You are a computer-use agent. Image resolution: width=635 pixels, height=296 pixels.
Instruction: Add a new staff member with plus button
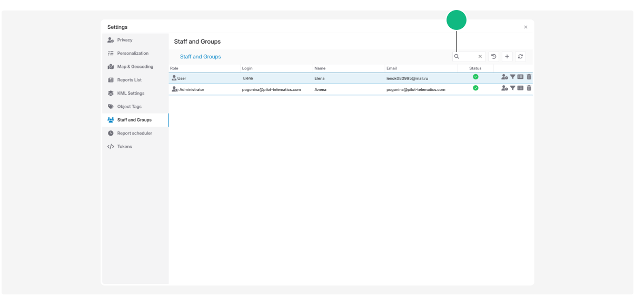click(x=507, y=57)
